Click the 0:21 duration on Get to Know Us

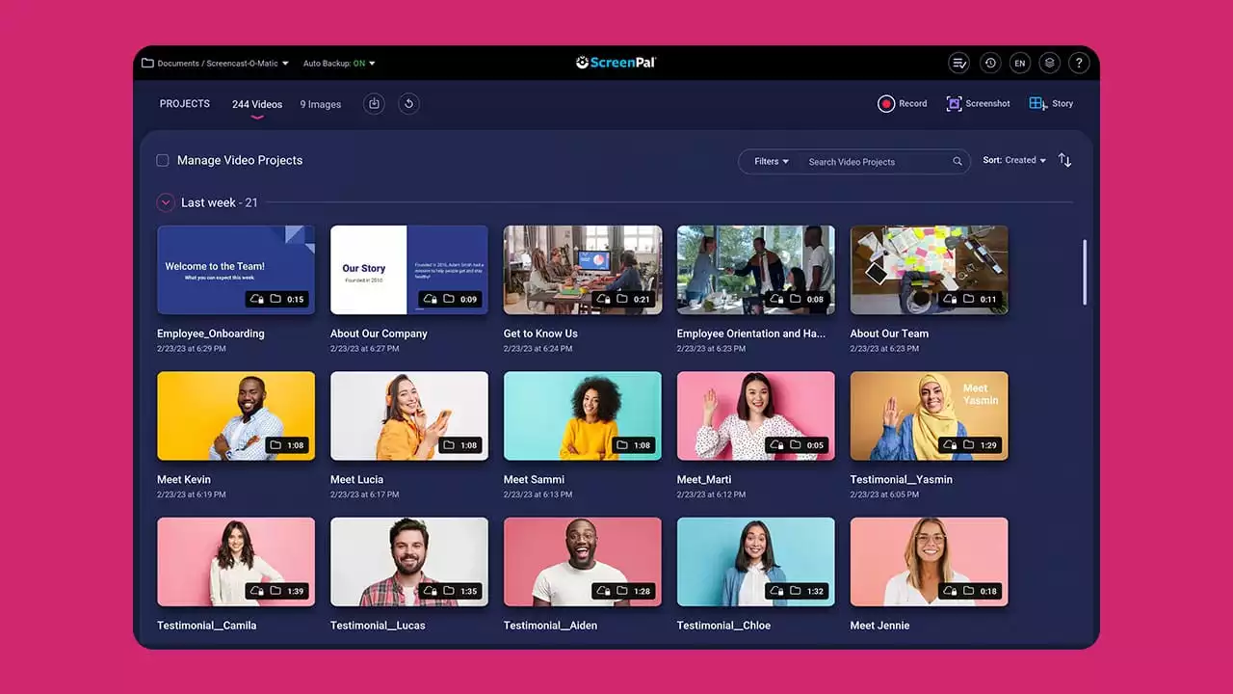(643, 299)
